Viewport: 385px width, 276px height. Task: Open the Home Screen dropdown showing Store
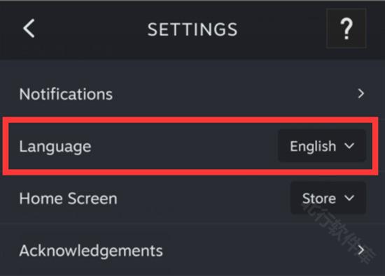click(328, 198)
